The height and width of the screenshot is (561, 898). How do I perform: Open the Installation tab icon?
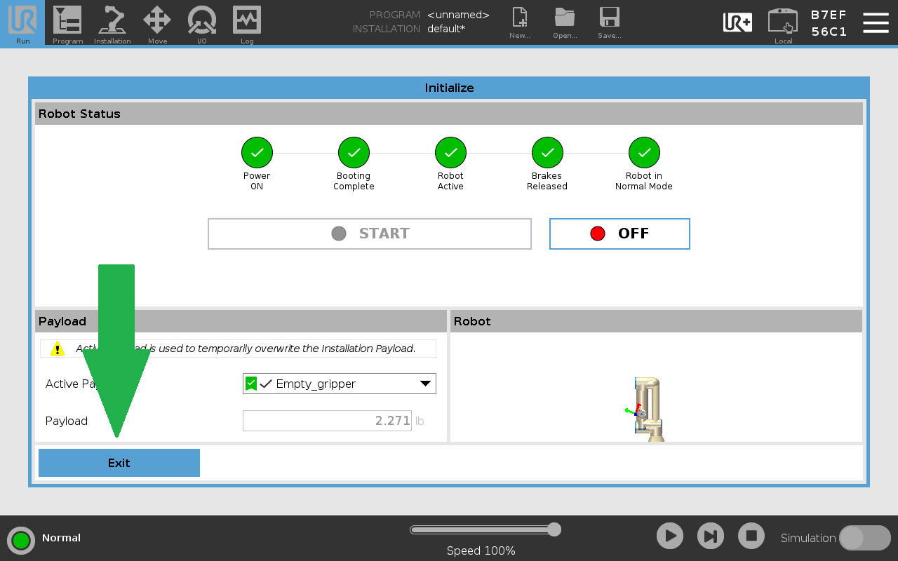[x=112, y=20]
